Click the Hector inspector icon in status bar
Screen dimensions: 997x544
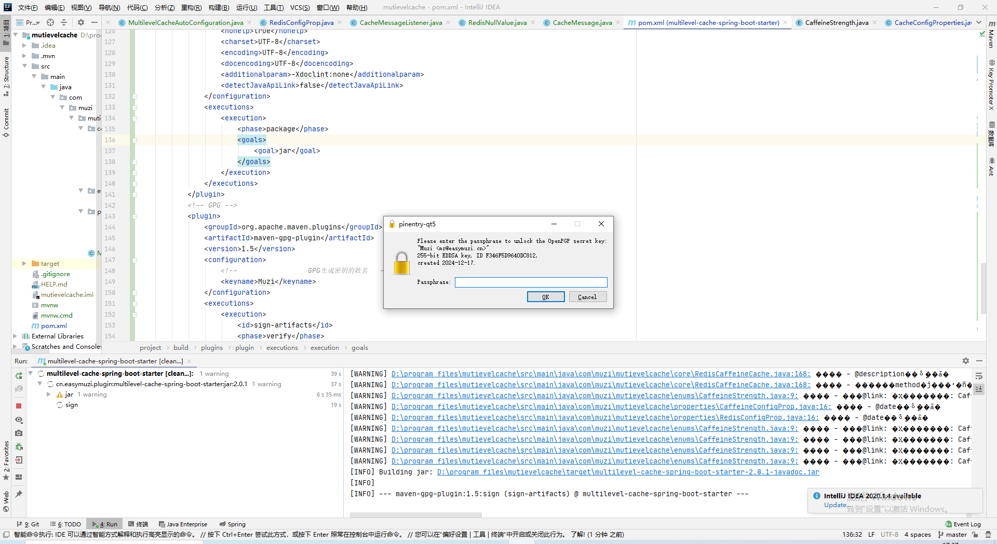click(988, 535)
